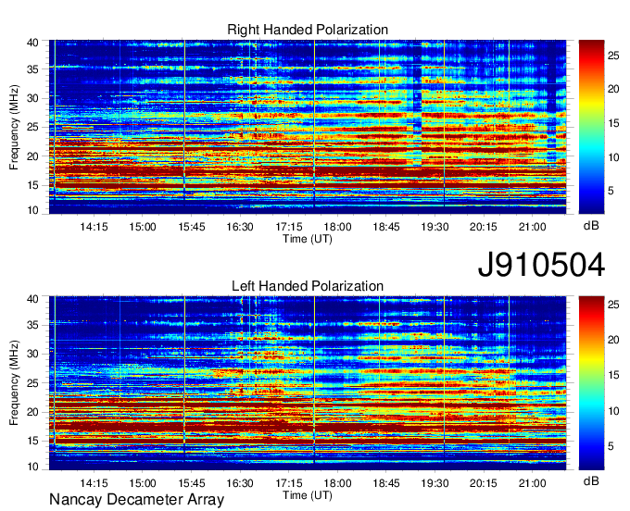This screenshot has height=511, width=630.
Task: Click the 25 MHz tick on top plot
Action: [x=32, y=127]
